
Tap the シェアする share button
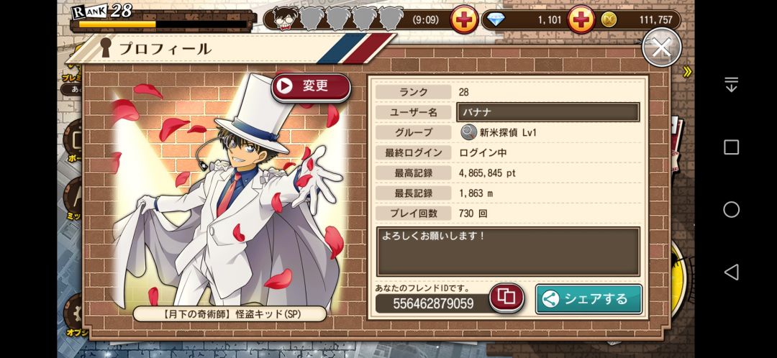[589, 298]
